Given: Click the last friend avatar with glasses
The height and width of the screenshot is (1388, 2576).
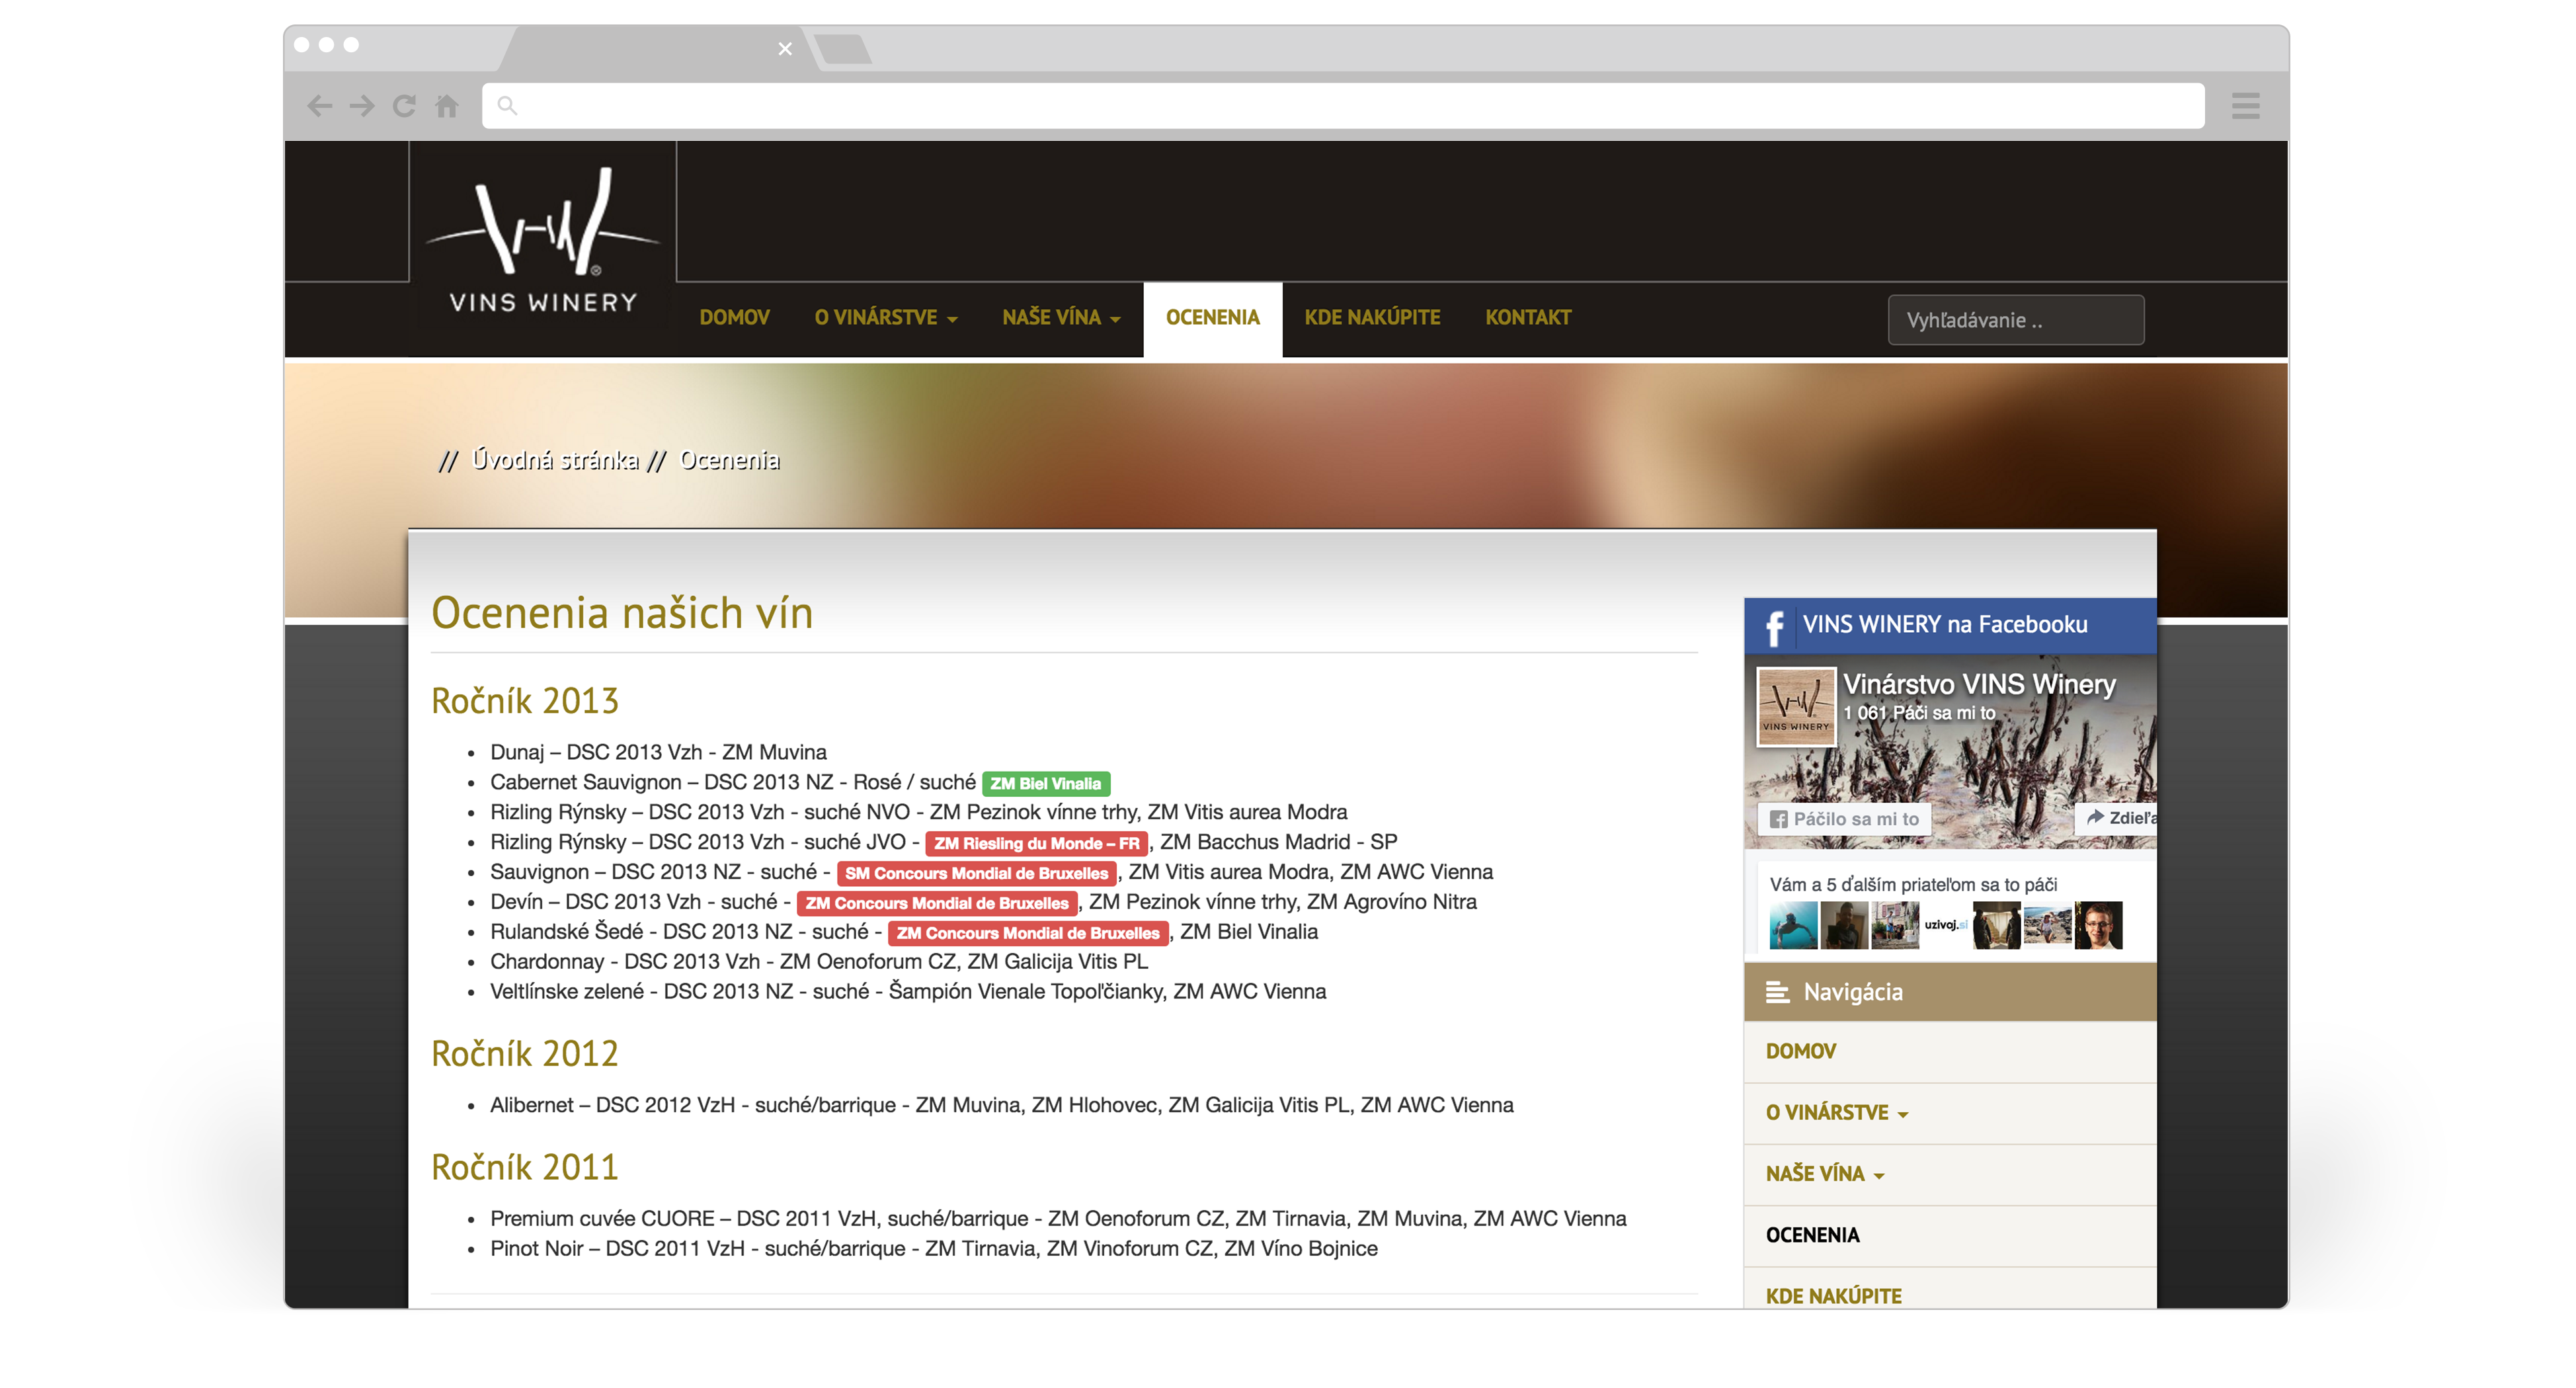Looking at the screenshot, I should tap(2098, 925).
